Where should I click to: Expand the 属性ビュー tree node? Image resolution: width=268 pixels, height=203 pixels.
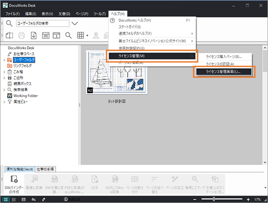[4, 102]
